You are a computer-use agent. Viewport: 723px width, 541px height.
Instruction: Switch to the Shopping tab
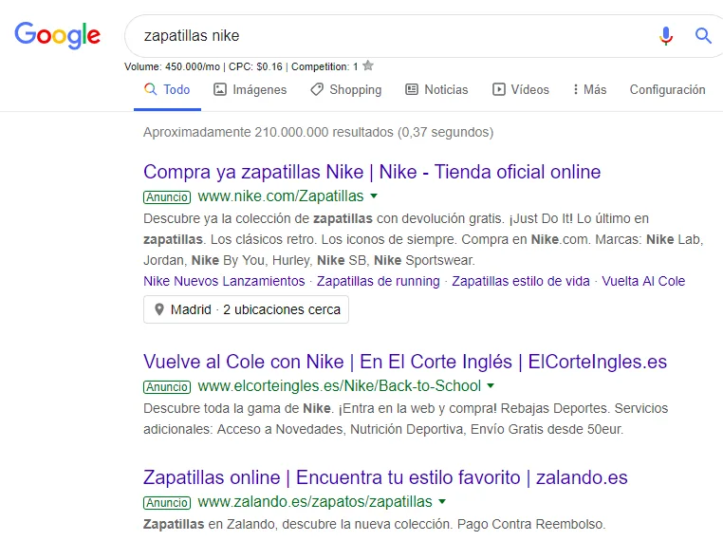tap(346, 89)
